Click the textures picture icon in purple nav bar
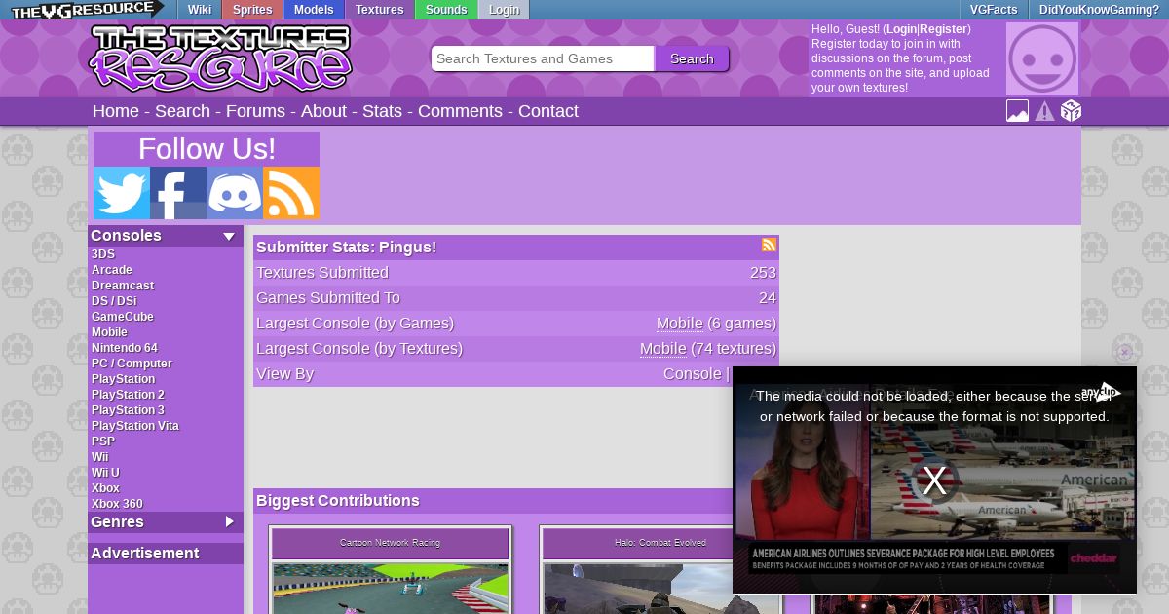Image resolution: width=1169 pixels, height=614 pixels. 1017,111
